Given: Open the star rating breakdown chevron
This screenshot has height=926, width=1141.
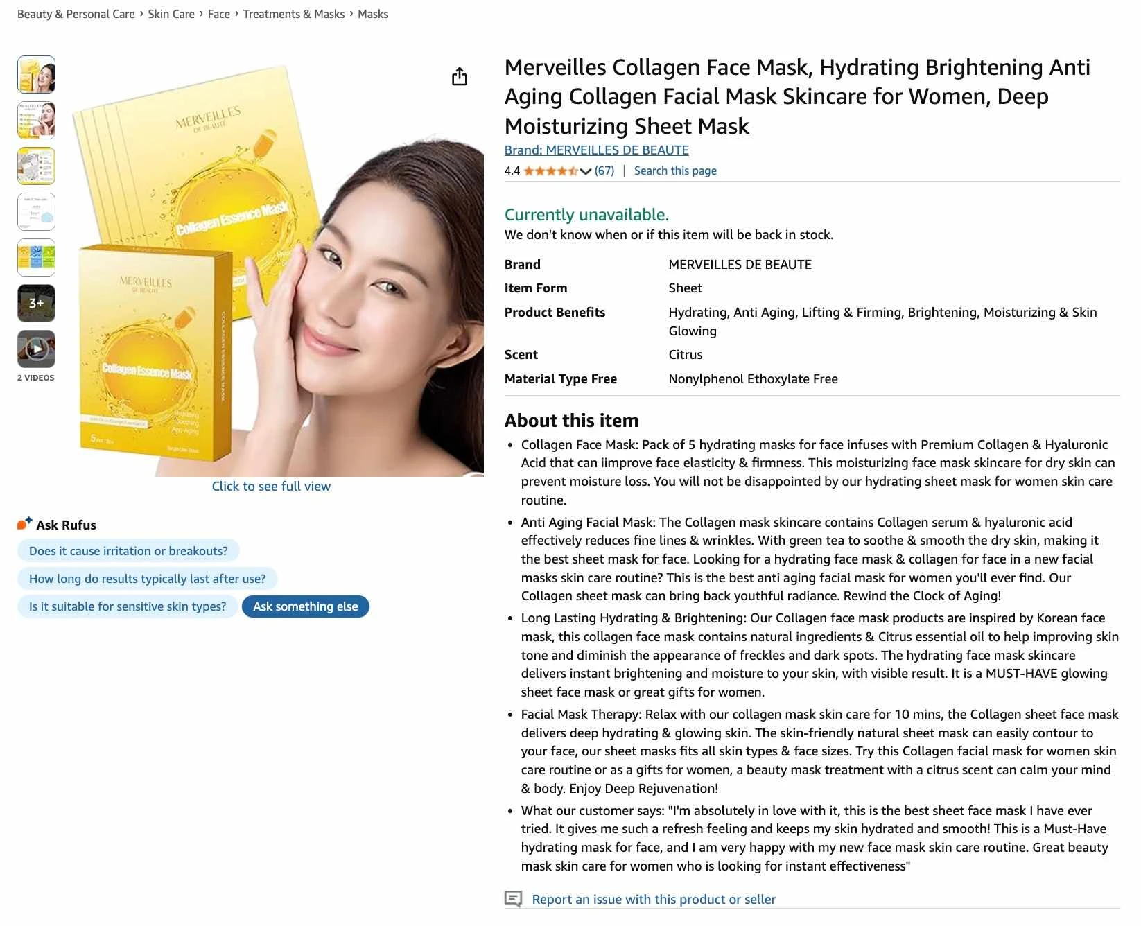Looking at the screenshot, I should click(586, 171).
